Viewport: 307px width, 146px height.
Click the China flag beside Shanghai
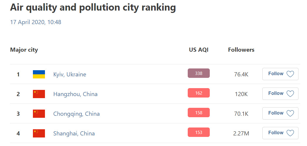[39, 133]
